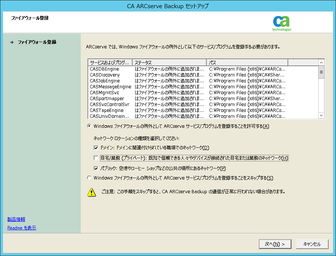The image size is (336, 256).
Task: Select the CASSvcControlSvr row
Action: [203, 105]
